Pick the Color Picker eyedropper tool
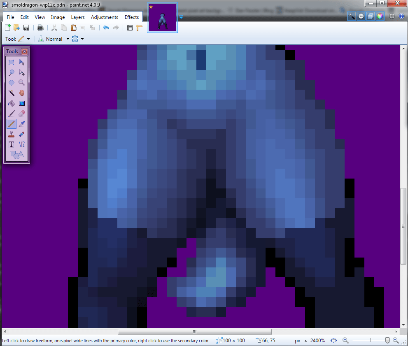This screenshot has height=346, width=408. (22, 123)
